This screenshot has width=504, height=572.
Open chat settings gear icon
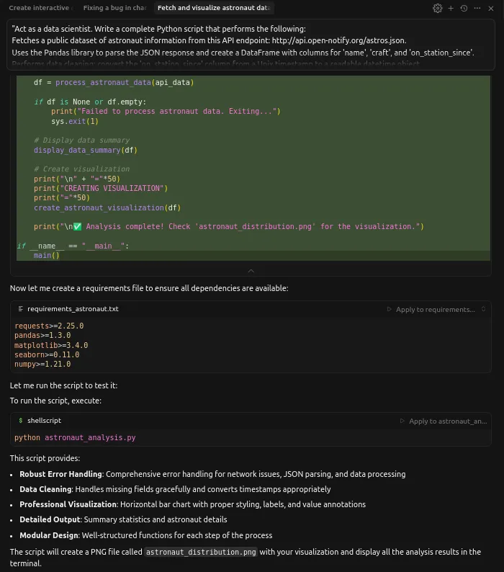(x=437, y=8)
